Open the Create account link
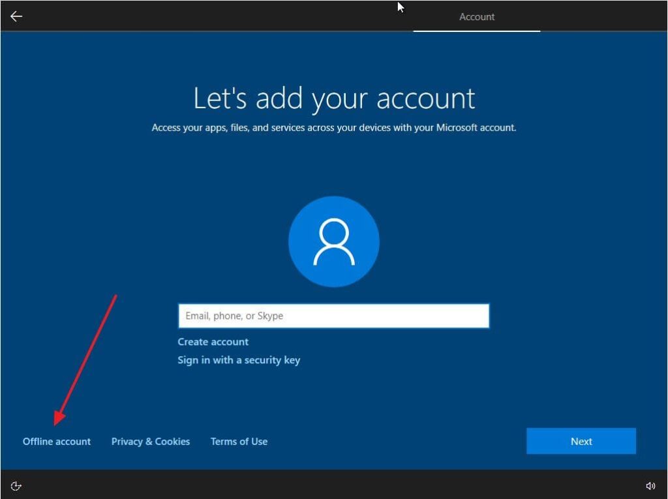The image size is (668, 499). [x=213, y=342]
